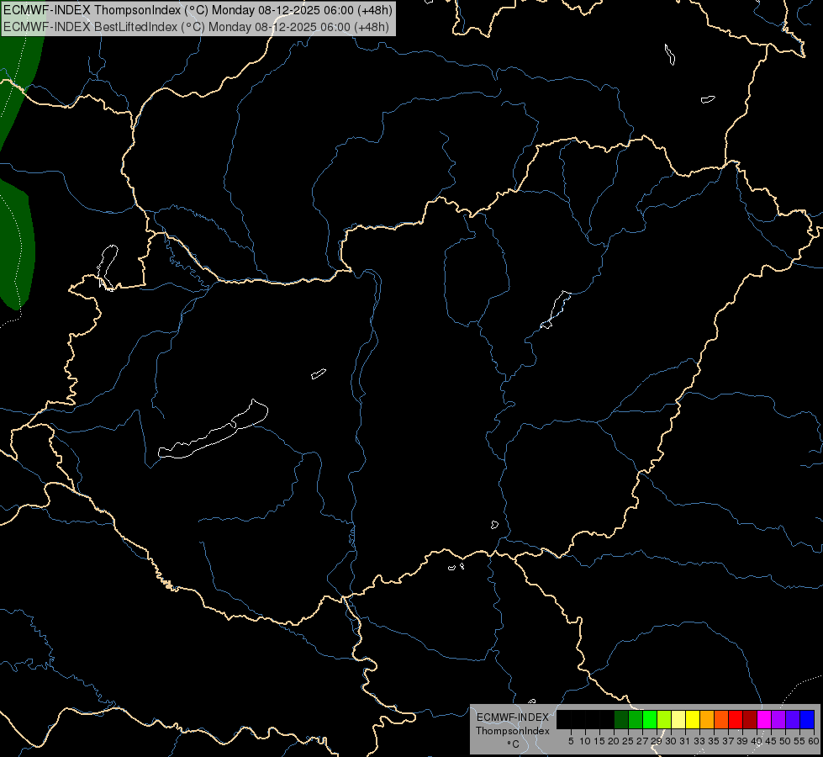
Task: Select the pale yellow 30–31 legend swatch
Action: [678, 719]
